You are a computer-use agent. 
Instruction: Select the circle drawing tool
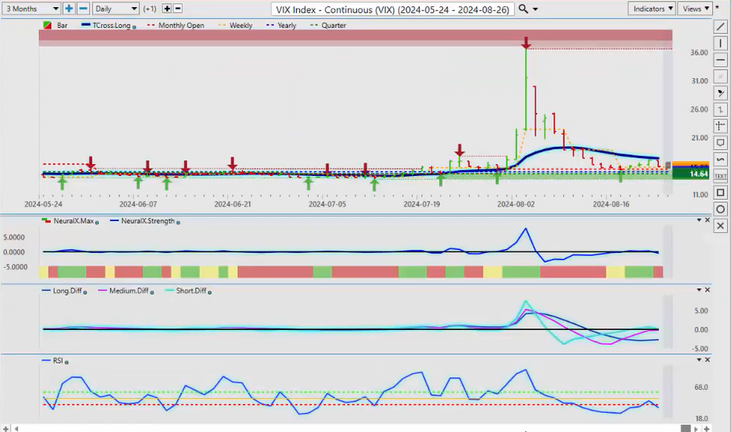click(x=720, y=209)
